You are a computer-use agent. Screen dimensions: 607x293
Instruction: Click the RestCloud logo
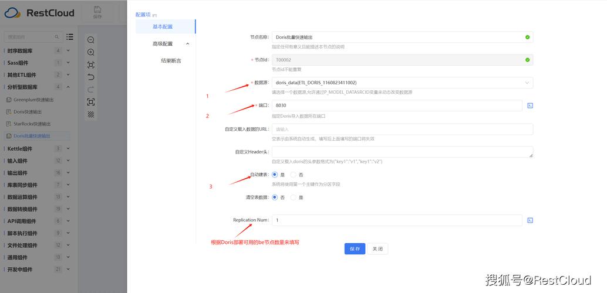coord(39,13)
